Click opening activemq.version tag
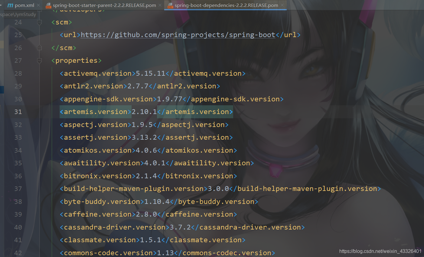Image resolution: width=424 pixels, height=257 pixels. pos(98,74)
